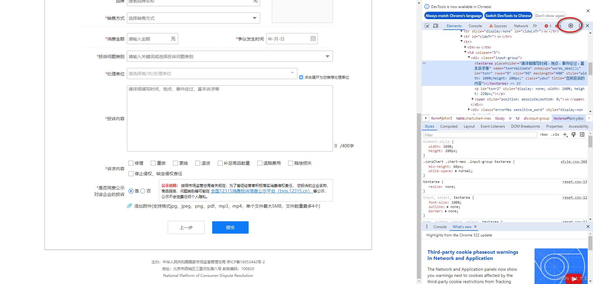
Task: Open the 投诉问题类别 dropdown
Action: coord(230,56)
